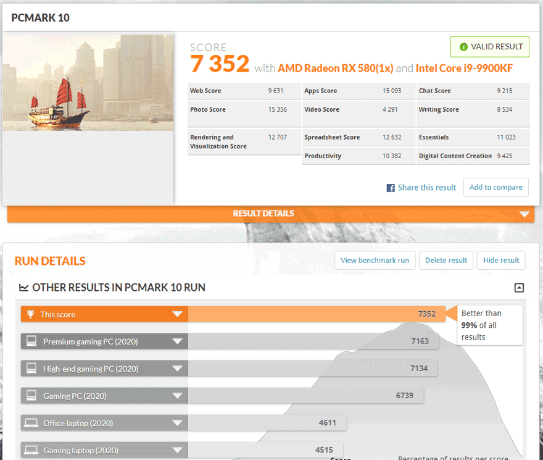Click the overall score 7 352

[220, 64]
